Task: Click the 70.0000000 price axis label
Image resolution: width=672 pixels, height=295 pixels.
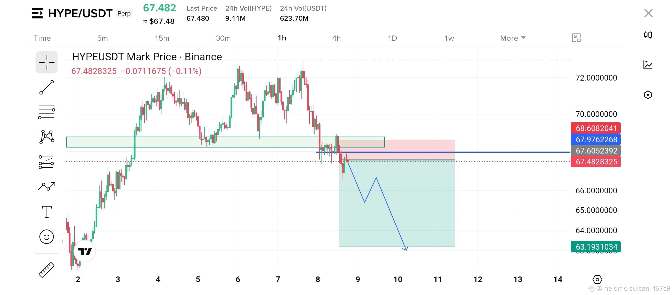Action: point(596,114)
